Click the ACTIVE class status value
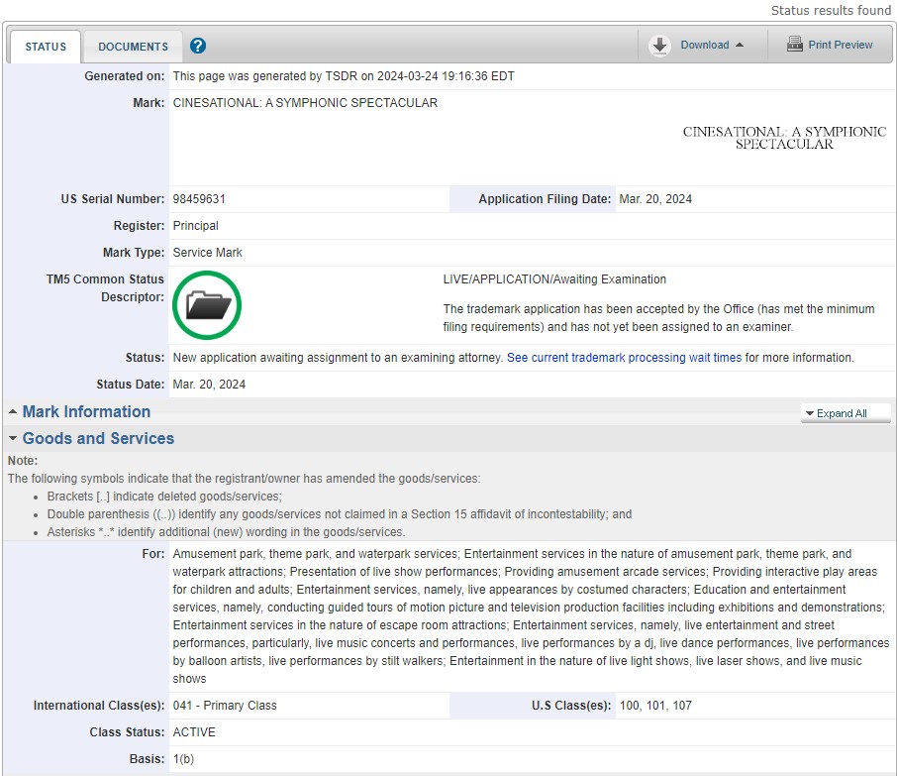 click(x=194, y=732)
